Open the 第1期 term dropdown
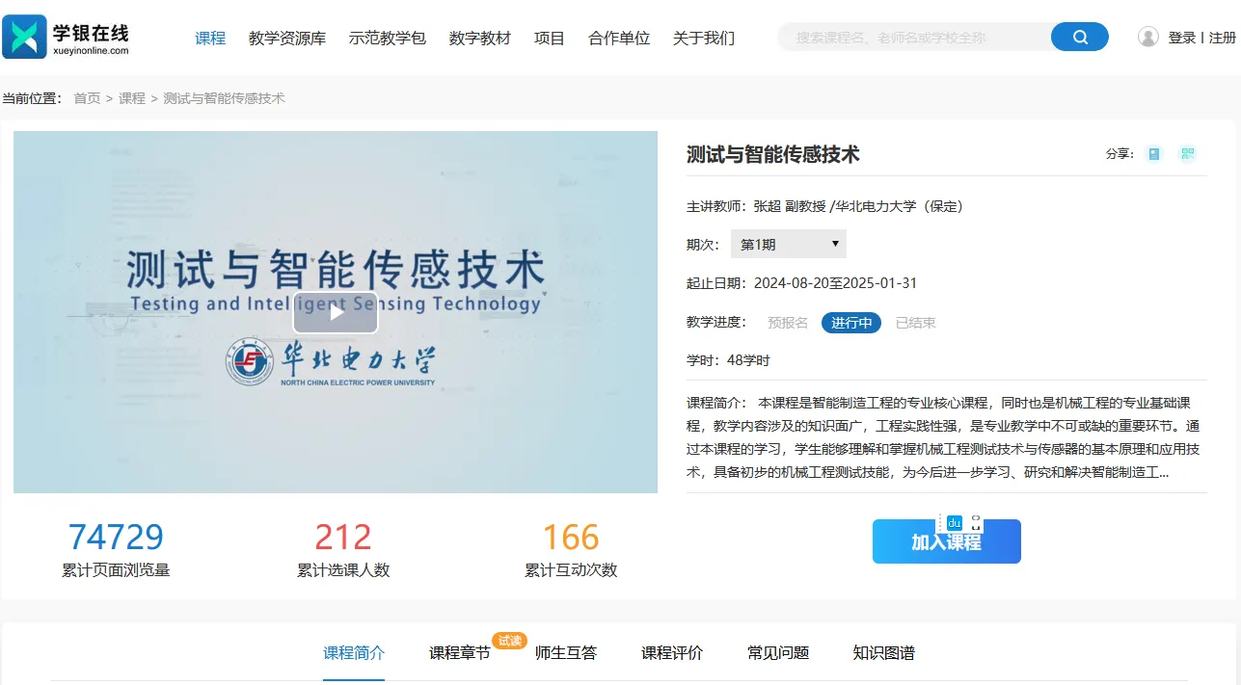Viewport: 1241px width, 685px height. click(789, 245)
